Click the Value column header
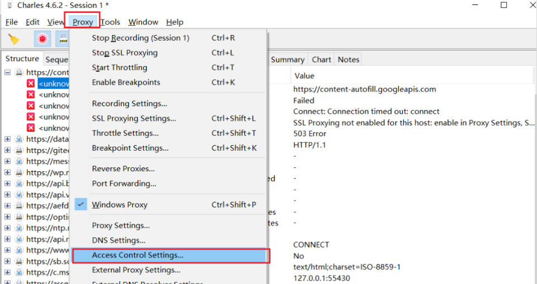This screenshot has width=537, height=284. [x=412, y=75]
